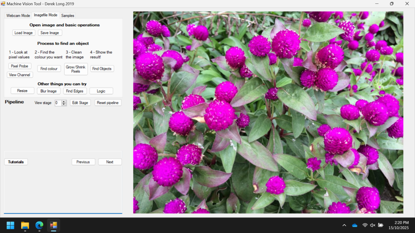This screenshot has width=415, height=233.
Task: Switch to the Webcam Mode tab
Action: coord(18,16)
